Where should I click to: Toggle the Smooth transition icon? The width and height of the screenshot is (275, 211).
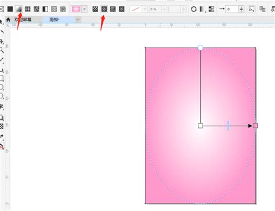click(x=211, y=9)
